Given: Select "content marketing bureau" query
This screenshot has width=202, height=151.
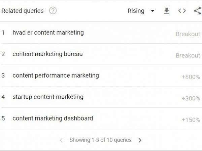Looking at the screenshot, I should (x=47, y=54).
